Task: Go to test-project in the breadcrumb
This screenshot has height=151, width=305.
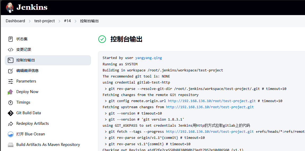Action: coord(45,21)
